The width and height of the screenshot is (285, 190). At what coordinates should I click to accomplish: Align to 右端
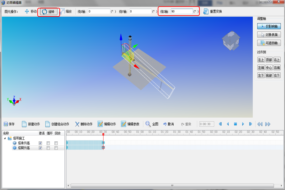277,68
